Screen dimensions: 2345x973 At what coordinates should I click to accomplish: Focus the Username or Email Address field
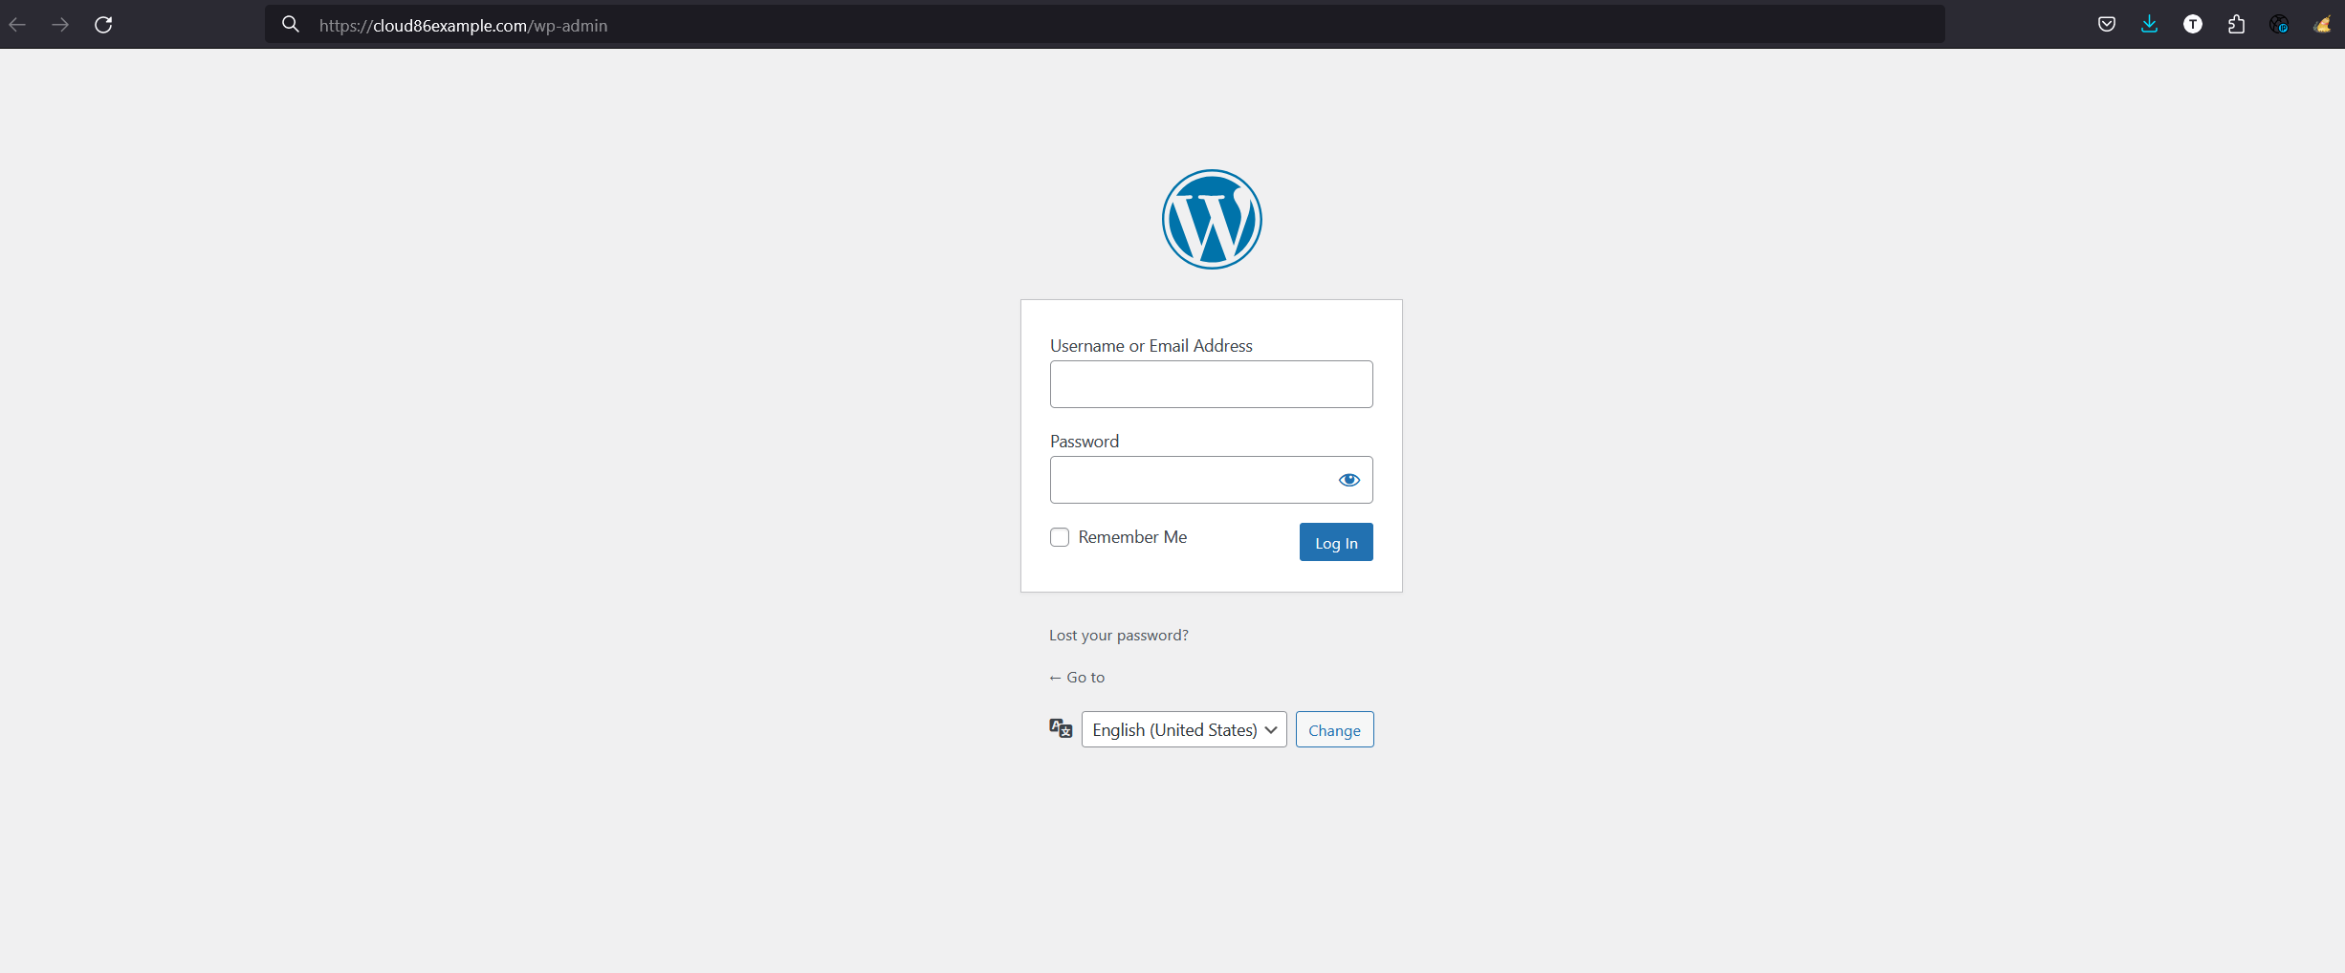[1212, 384]
